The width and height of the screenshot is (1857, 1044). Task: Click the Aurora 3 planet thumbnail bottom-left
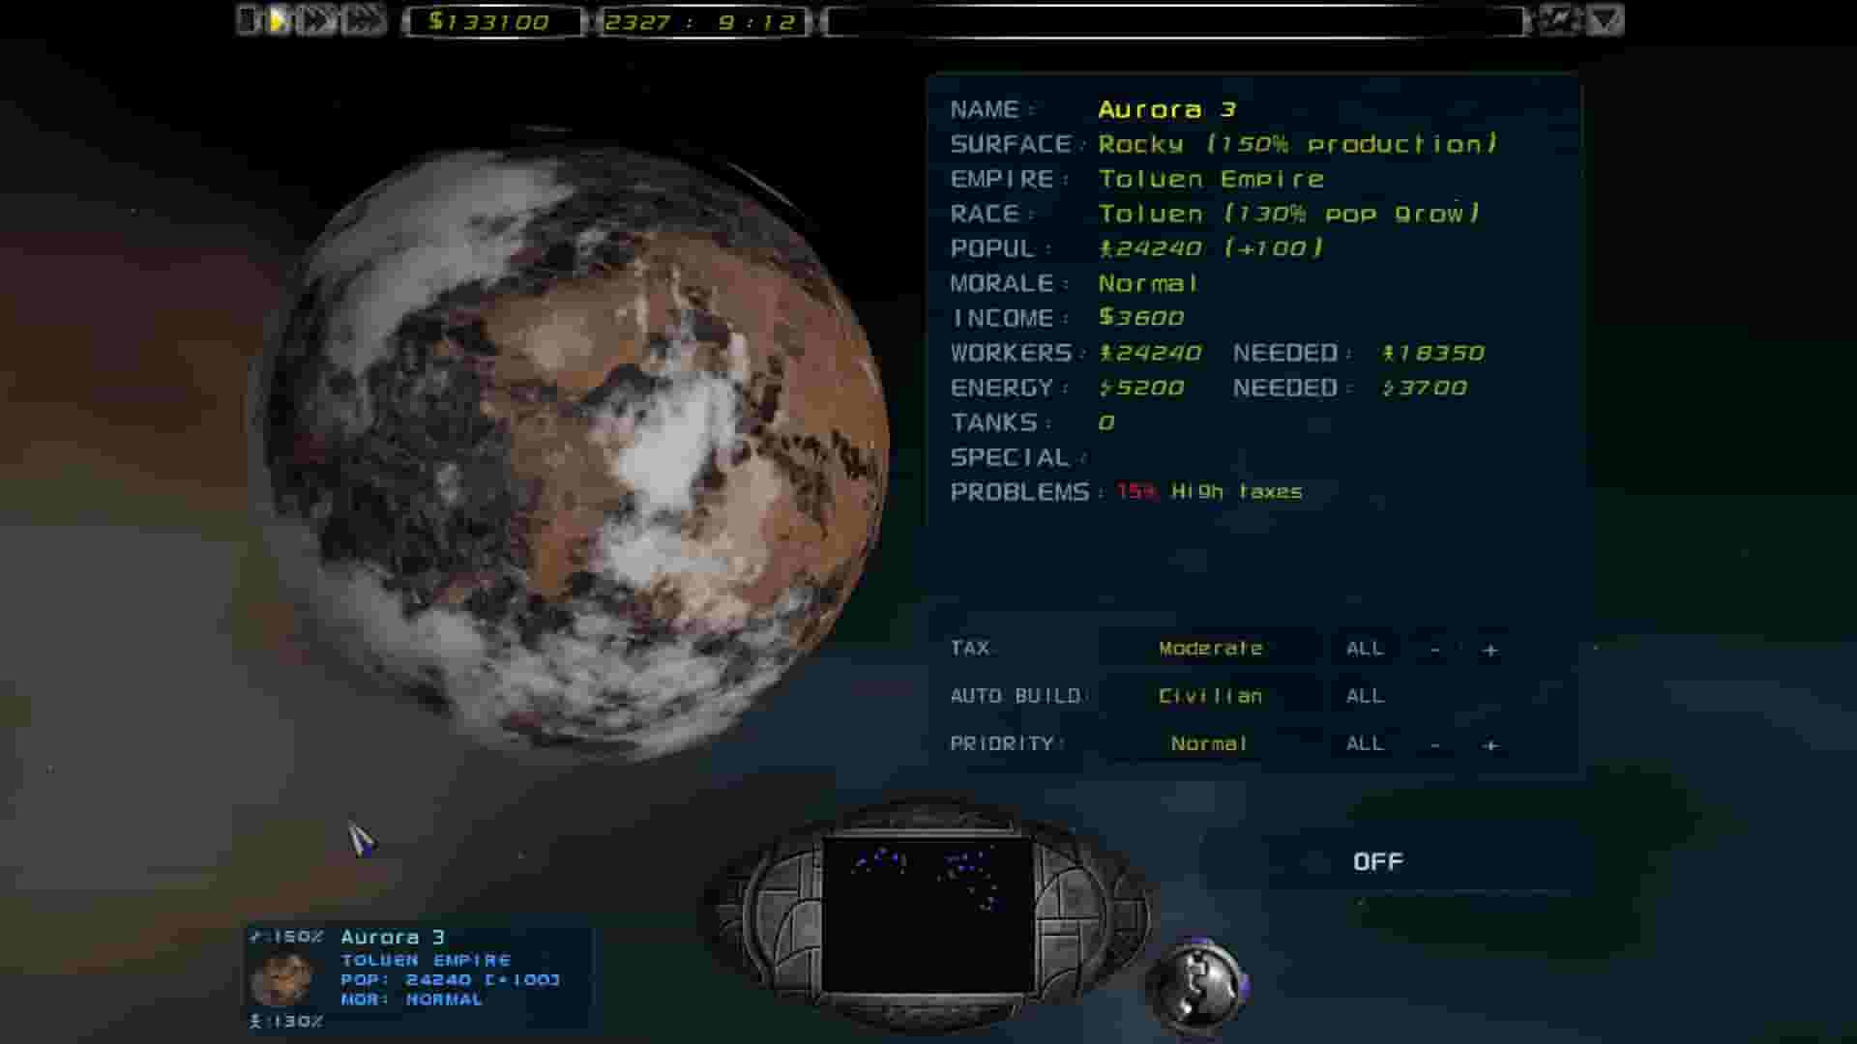pyautogui.click(x=285, y=978)
